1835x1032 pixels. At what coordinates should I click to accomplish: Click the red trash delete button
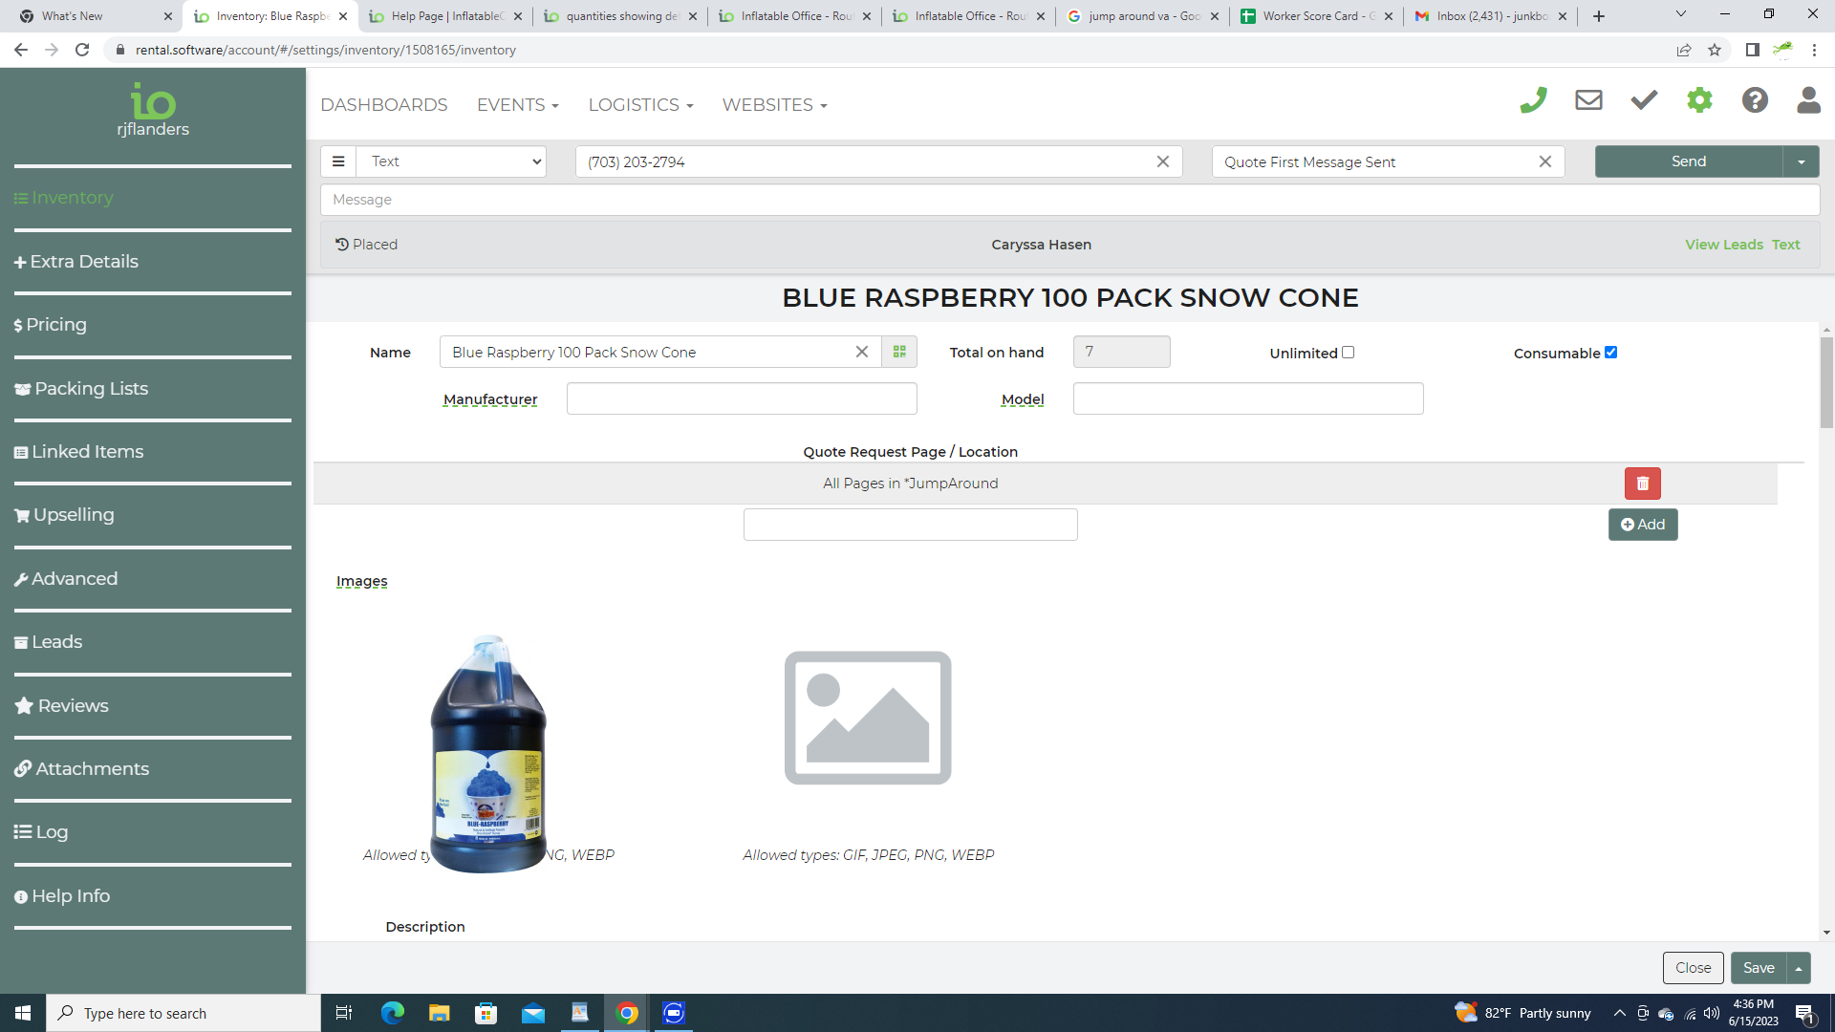pyautogui.click(x=1642, y=484)
